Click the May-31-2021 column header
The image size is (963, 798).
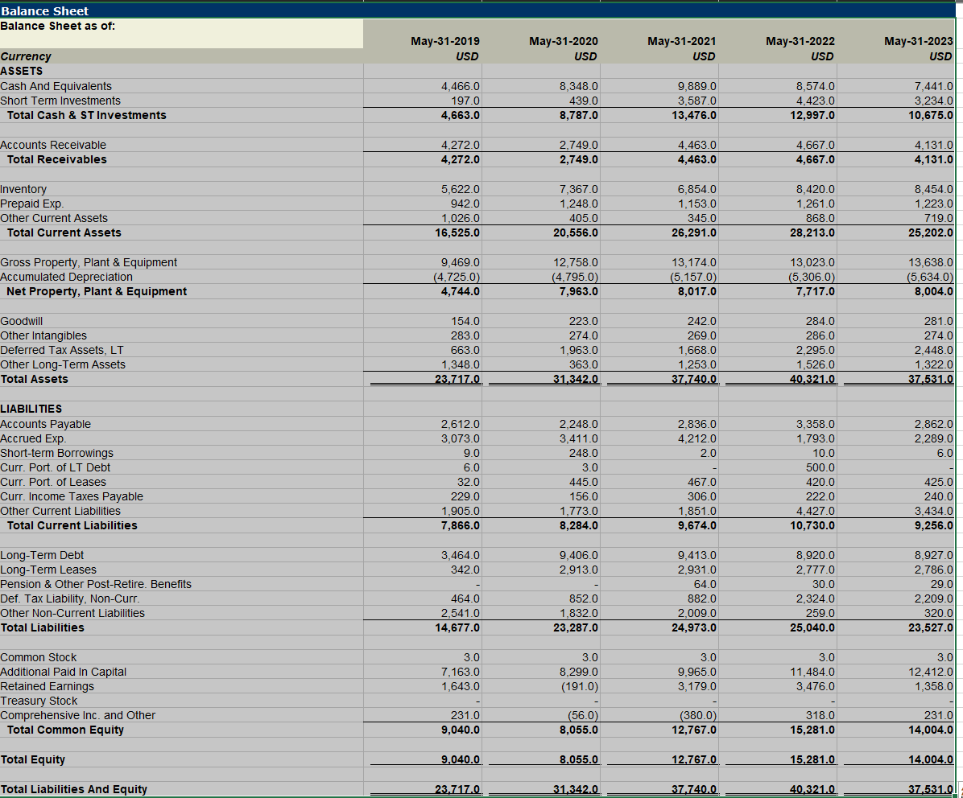(x=682, y=41)
